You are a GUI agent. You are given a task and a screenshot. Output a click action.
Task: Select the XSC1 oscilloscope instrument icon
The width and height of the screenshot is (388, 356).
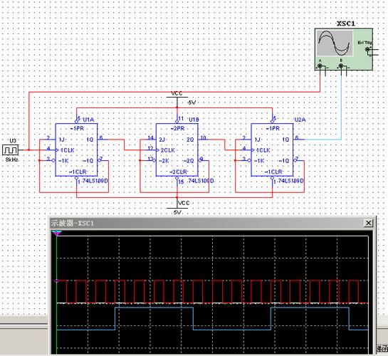(x=344, y=49)
